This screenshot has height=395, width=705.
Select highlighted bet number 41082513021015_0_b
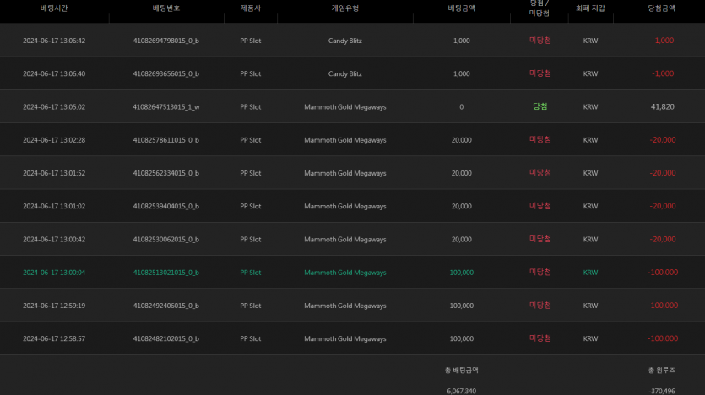pyautogui.click(x=166, y=273)
